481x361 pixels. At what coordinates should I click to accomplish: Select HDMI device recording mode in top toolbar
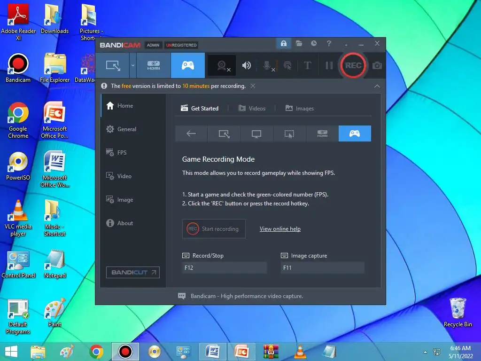tap(154, 65)
